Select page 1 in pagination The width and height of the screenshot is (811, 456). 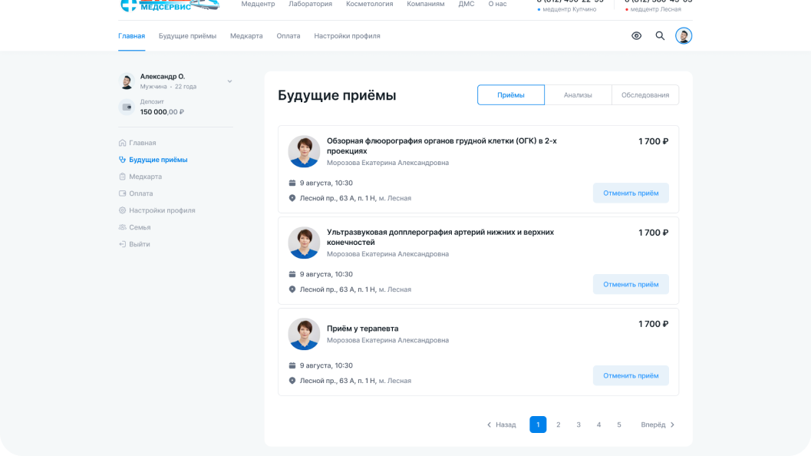(x=538, y=425)
